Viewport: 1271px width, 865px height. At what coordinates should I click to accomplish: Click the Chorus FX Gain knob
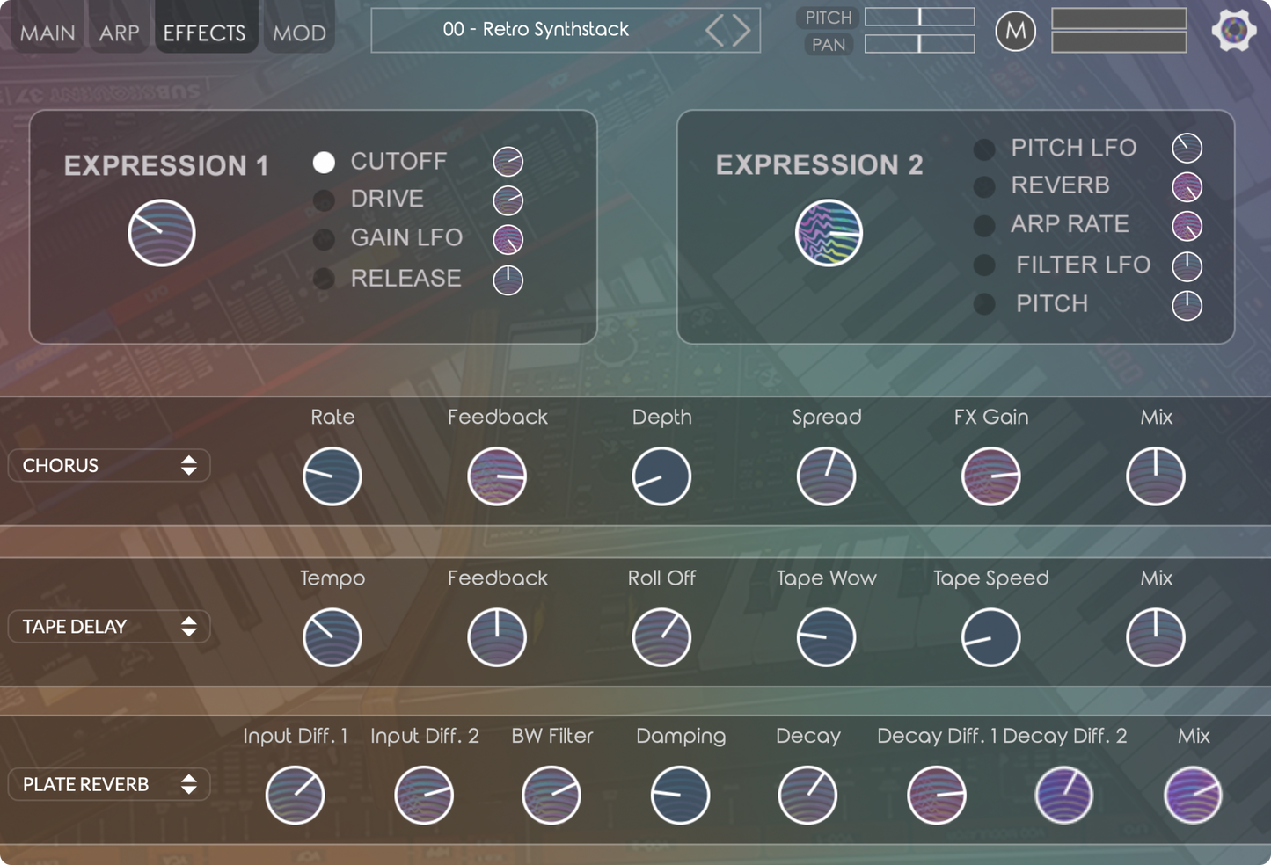[991, 476]
